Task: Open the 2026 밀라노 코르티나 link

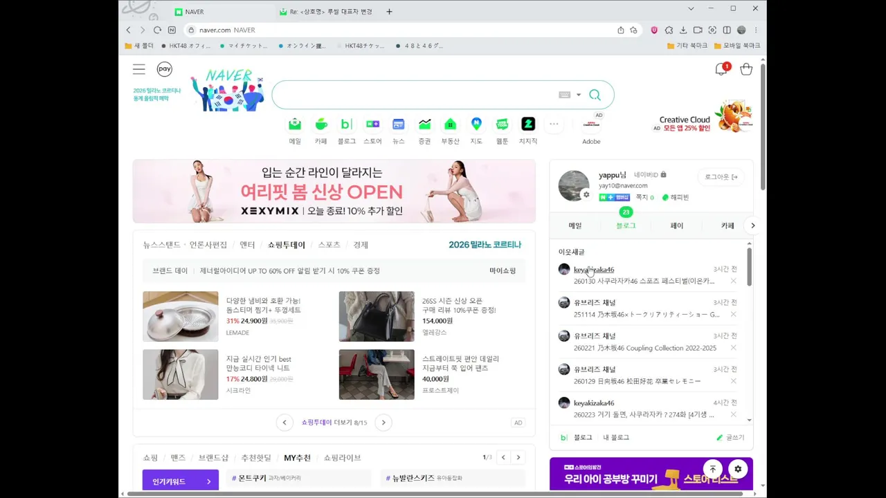Action: 485,245
